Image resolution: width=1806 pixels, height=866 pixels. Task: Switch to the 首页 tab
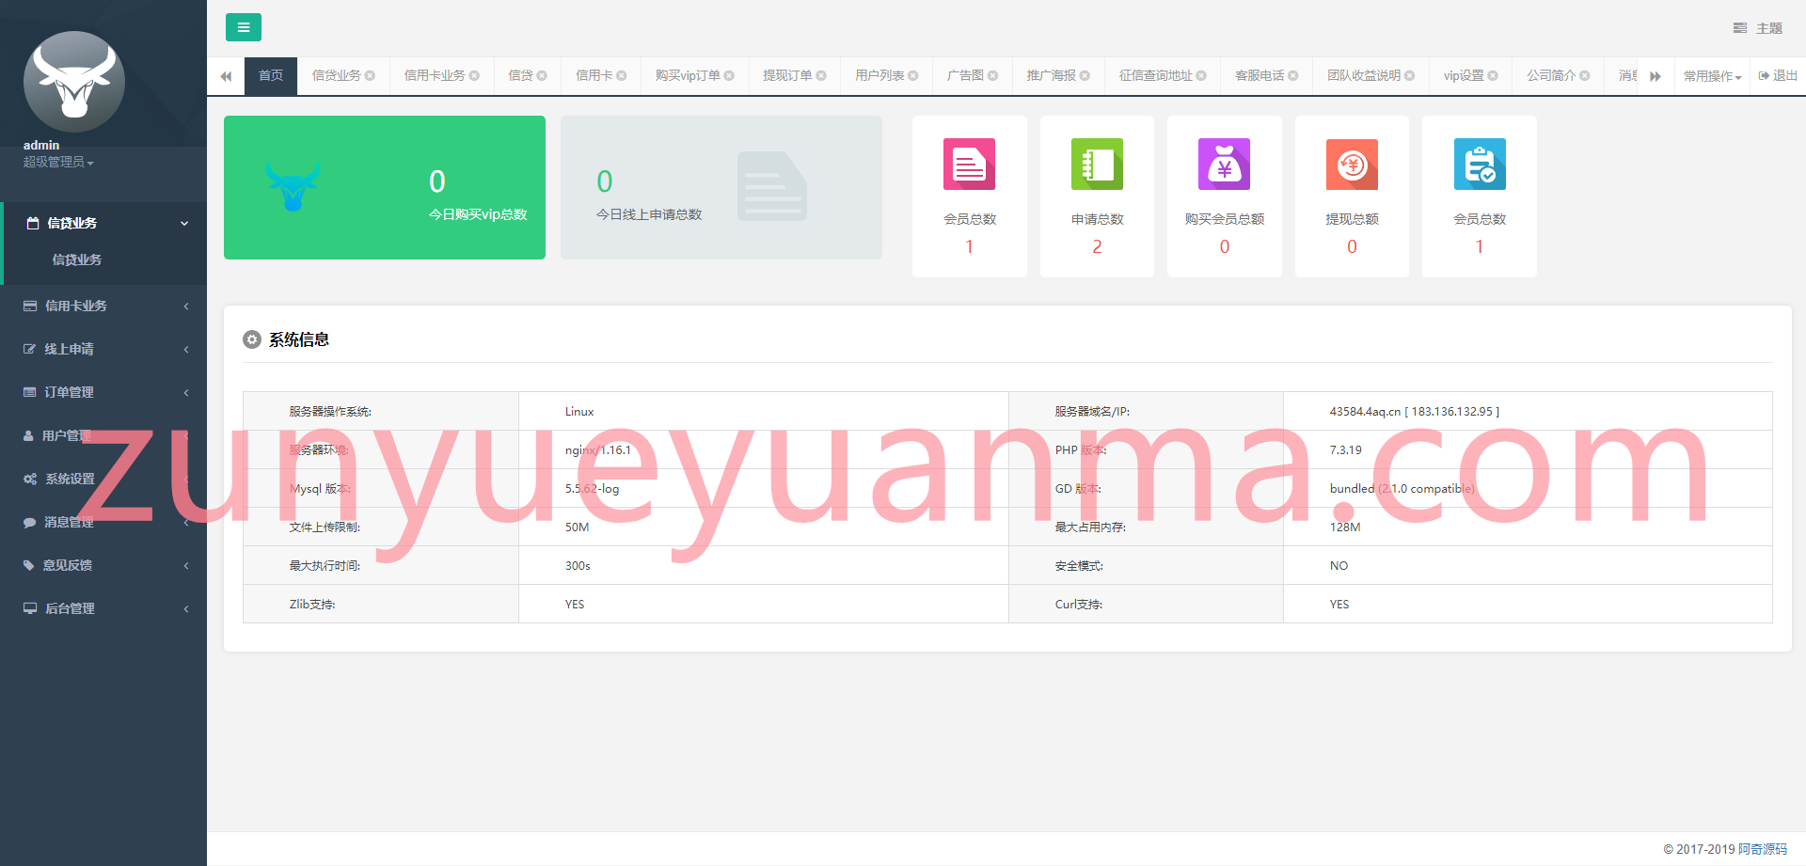[271, 75]
